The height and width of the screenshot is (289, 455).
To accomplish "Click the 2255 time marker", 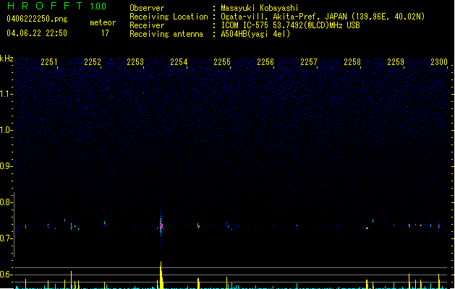I will tap(222, 63).
